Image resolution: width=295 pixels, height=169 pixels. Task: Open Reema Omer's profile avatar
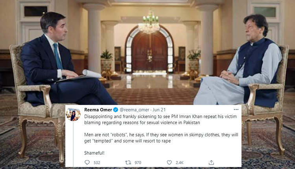[x=74, y=114]
